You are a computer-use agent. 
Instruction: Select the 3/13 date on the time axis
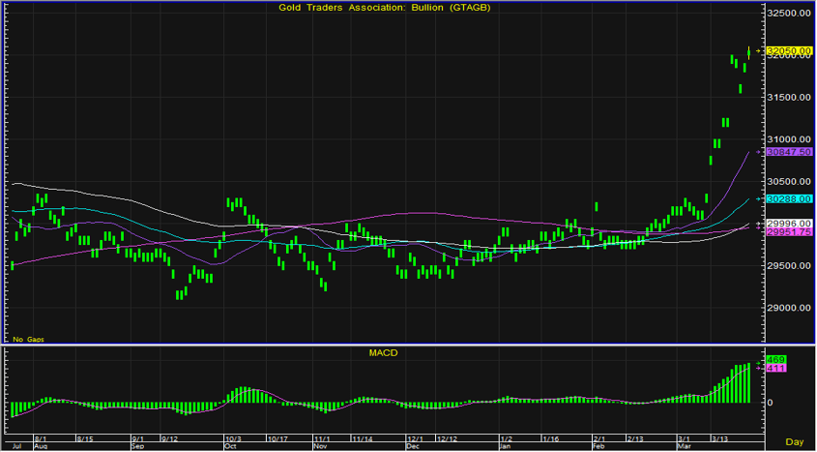[720, 438]
